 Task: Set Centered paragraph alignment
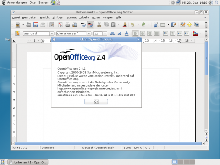tap(143, 33)
